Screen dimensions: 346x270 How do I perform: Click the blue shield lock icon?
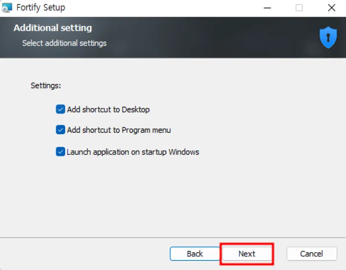pos(328,38)
